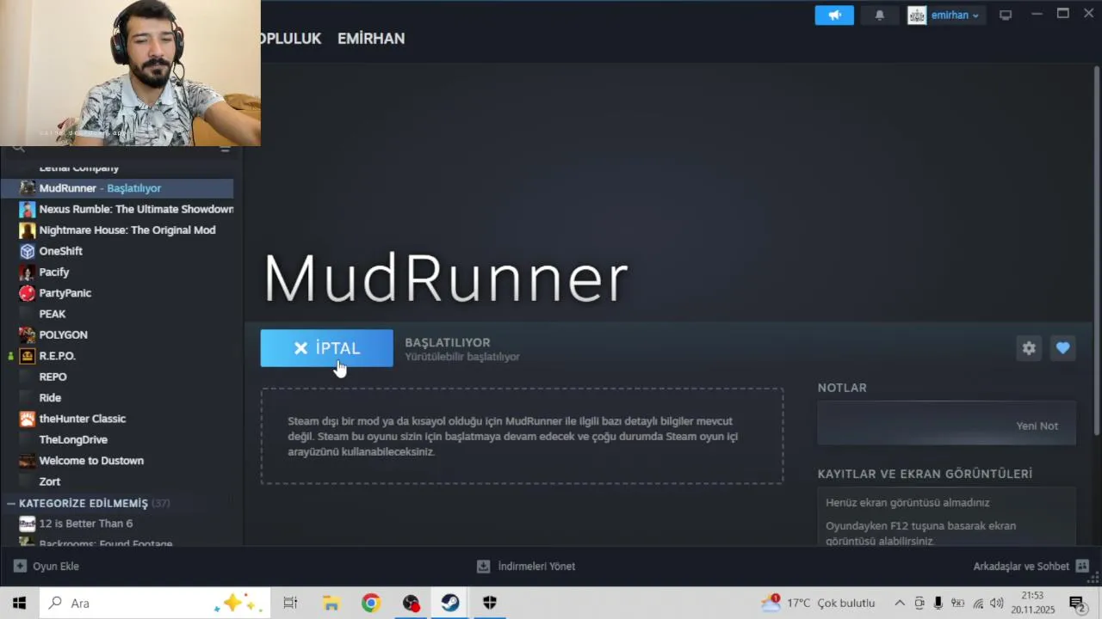
Task: Switch to Steam in the taskbar
Action: [450, 603]
